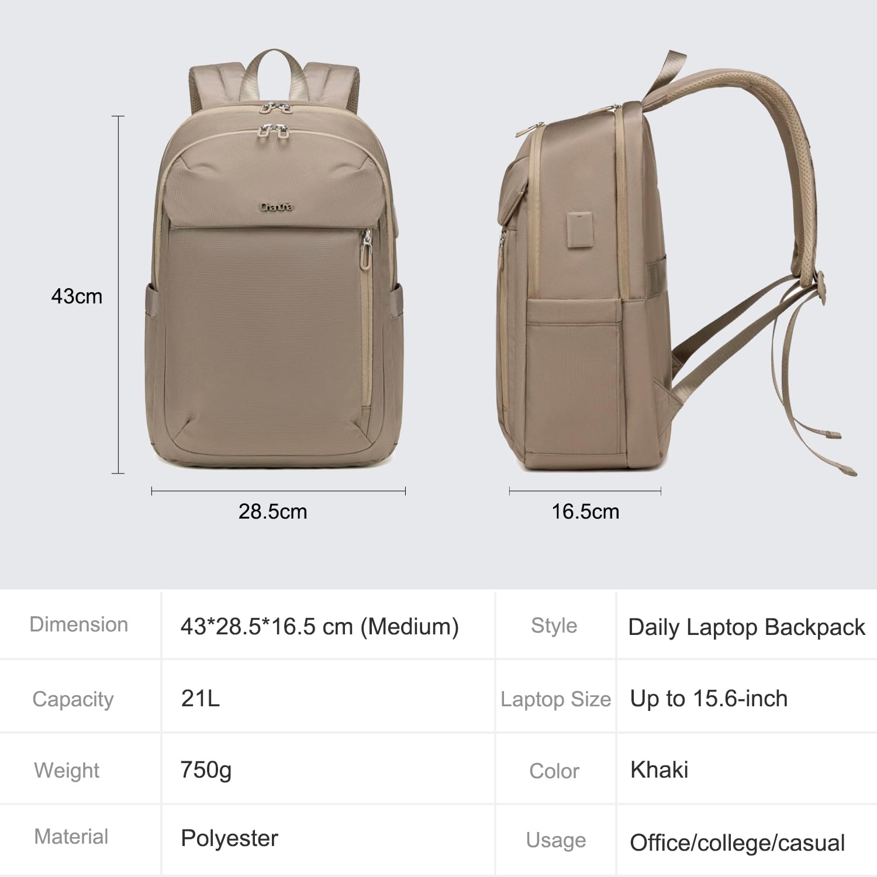877x877 pixels.
Task: Click the front view backpack image
Action: [274, 260]
